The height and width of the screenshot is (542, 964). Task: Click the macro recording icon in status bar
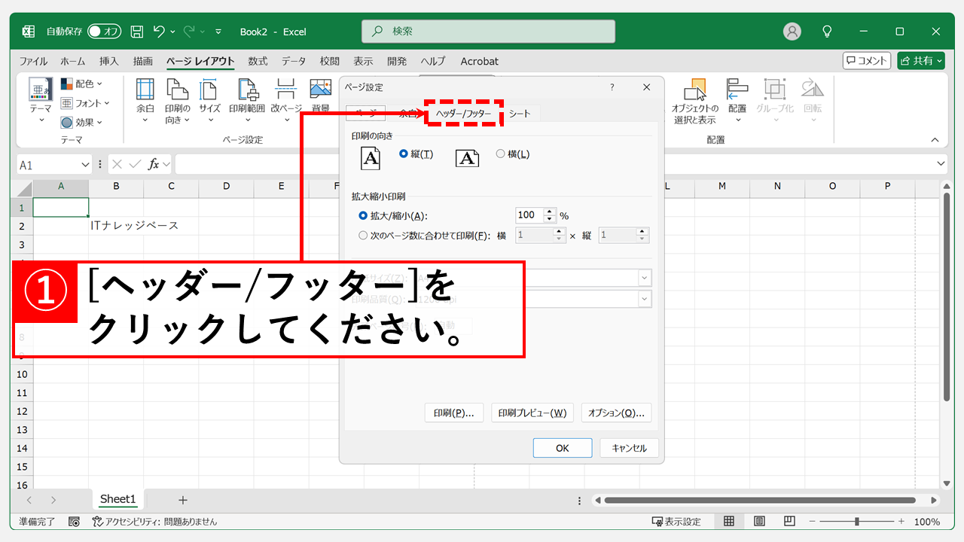74,521
